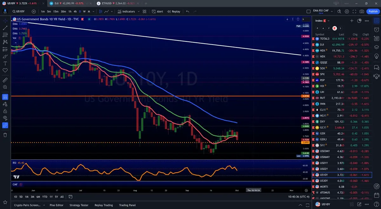Open the candlestick chart style menu
This screenshot has width=381, height=209.
tap(101, 11)
